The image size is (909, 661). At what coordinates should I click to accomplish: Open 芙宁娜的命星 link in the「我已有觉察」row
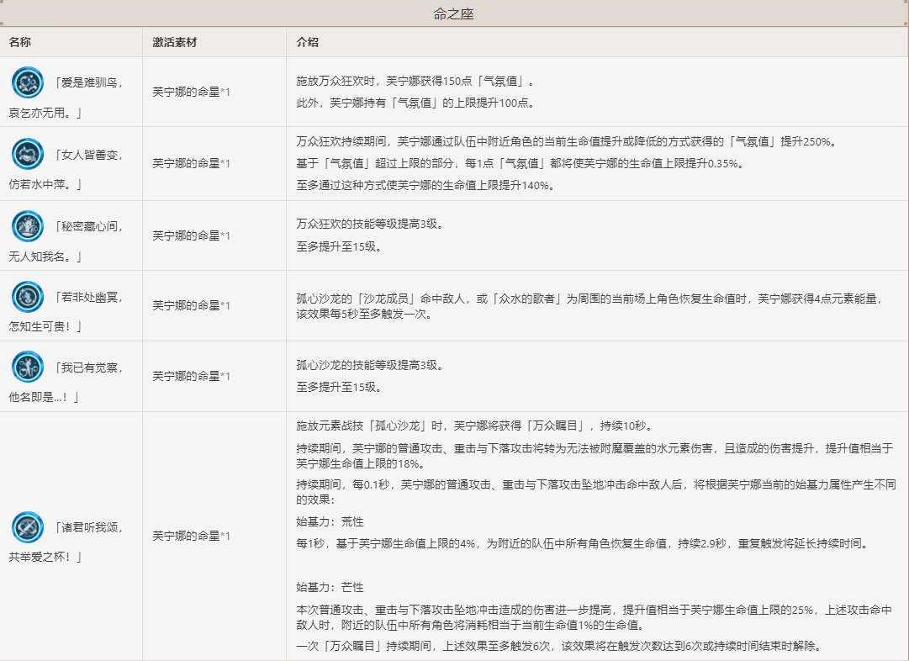click(x=185, y=376)
